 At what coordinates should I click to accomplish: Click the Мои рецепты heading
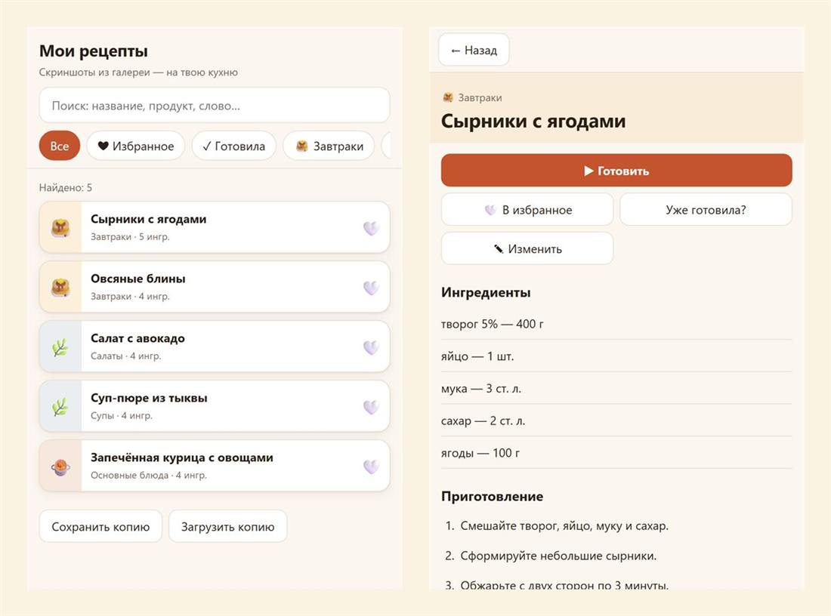tap(94, 51)
